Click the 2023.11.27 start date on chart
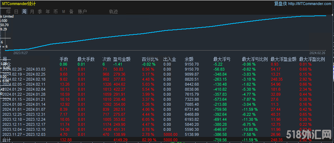334x143 pixels. pyautogui.click(x=21, y=52)
